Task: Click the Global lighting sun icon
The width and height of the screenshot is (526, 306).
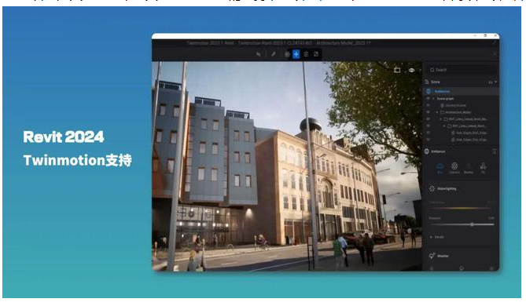Action: 432,189
